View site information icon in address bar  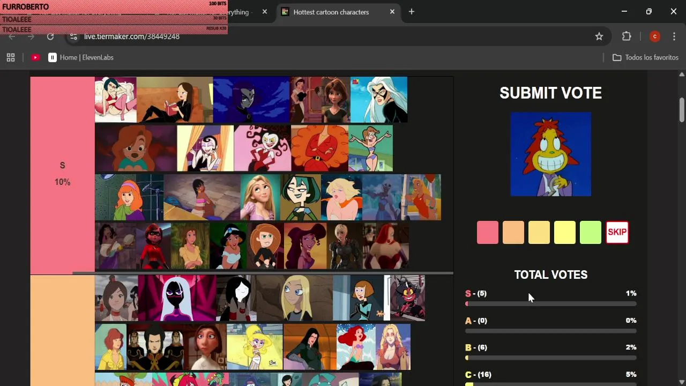(x=74, y=36)
